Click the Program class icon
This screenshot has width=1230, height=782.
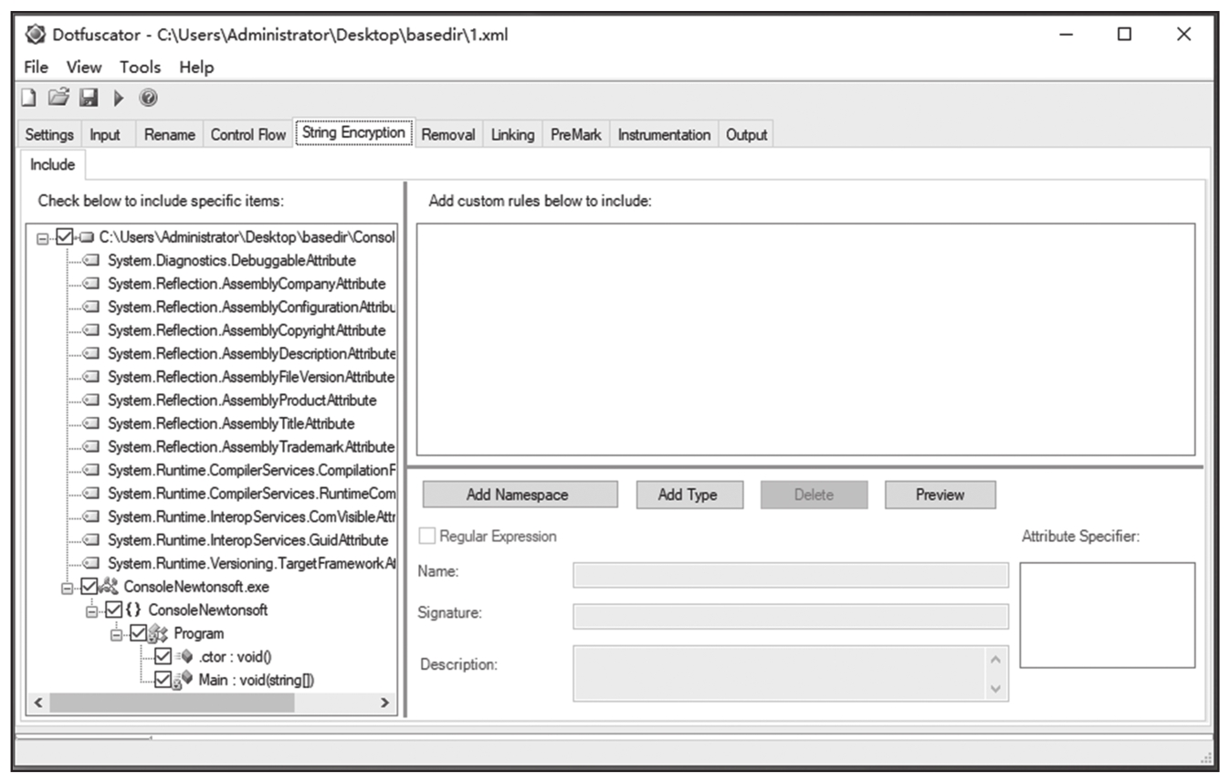(158, 633)
